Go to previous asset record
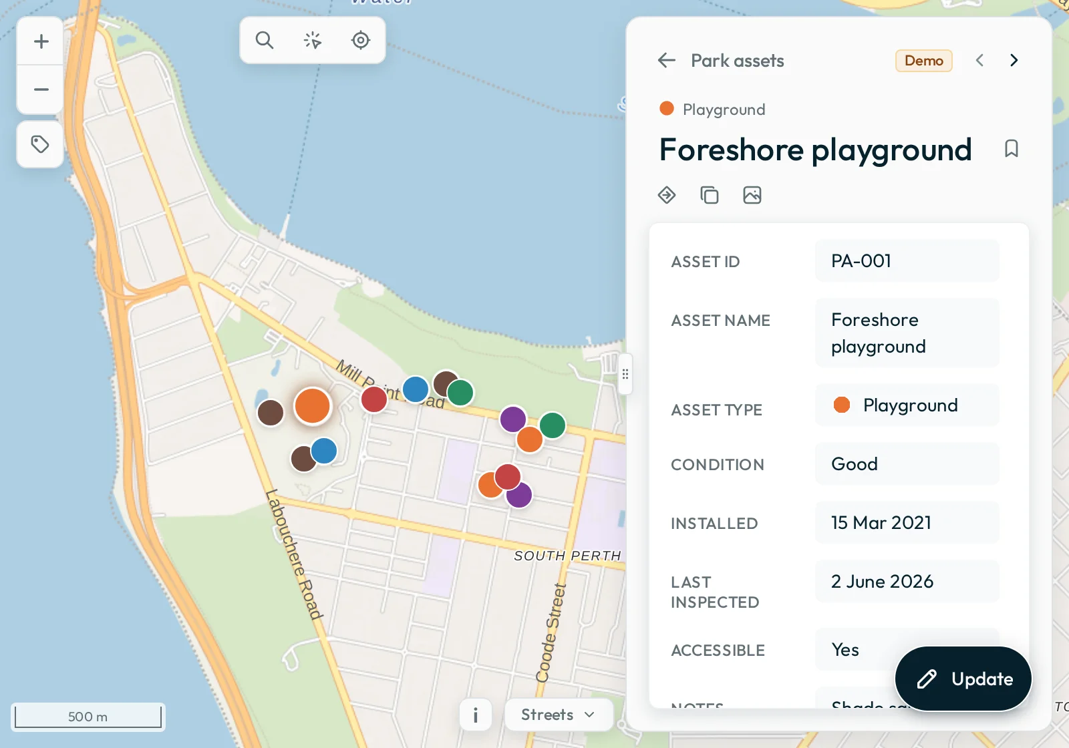This screenshot has width=1069, height=748. [979, 60]
